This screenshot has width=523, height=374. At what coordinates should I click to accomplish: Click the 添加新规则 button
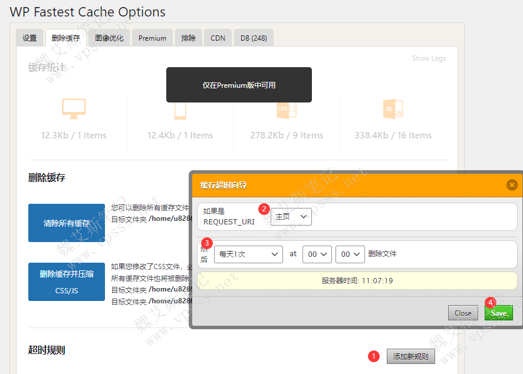pos(410,356)
